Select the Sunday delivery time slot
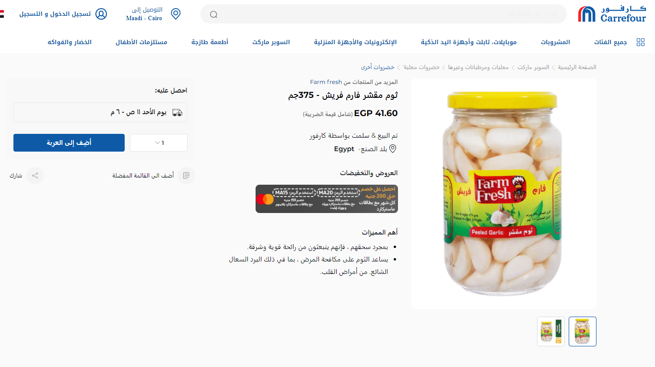 [100, 112]
